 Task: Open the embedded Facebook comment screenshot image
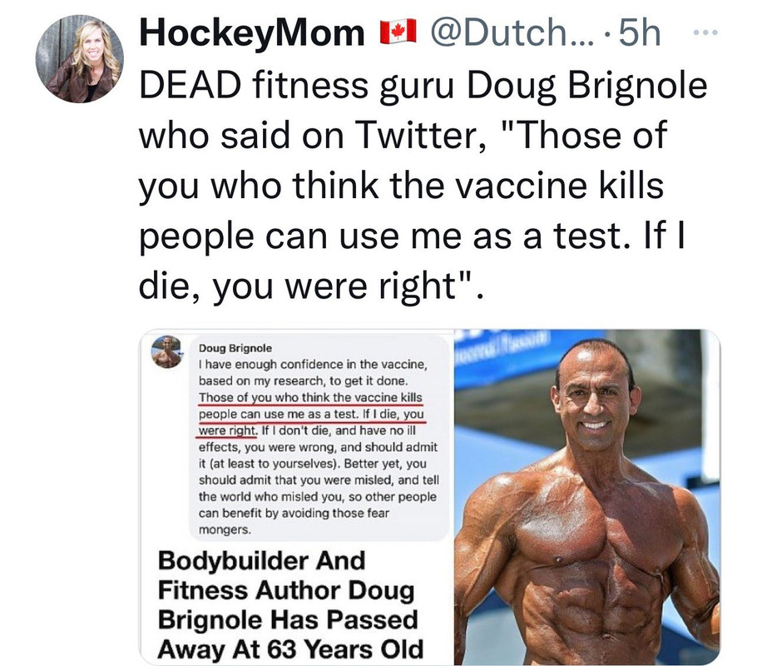pos(297,497)
